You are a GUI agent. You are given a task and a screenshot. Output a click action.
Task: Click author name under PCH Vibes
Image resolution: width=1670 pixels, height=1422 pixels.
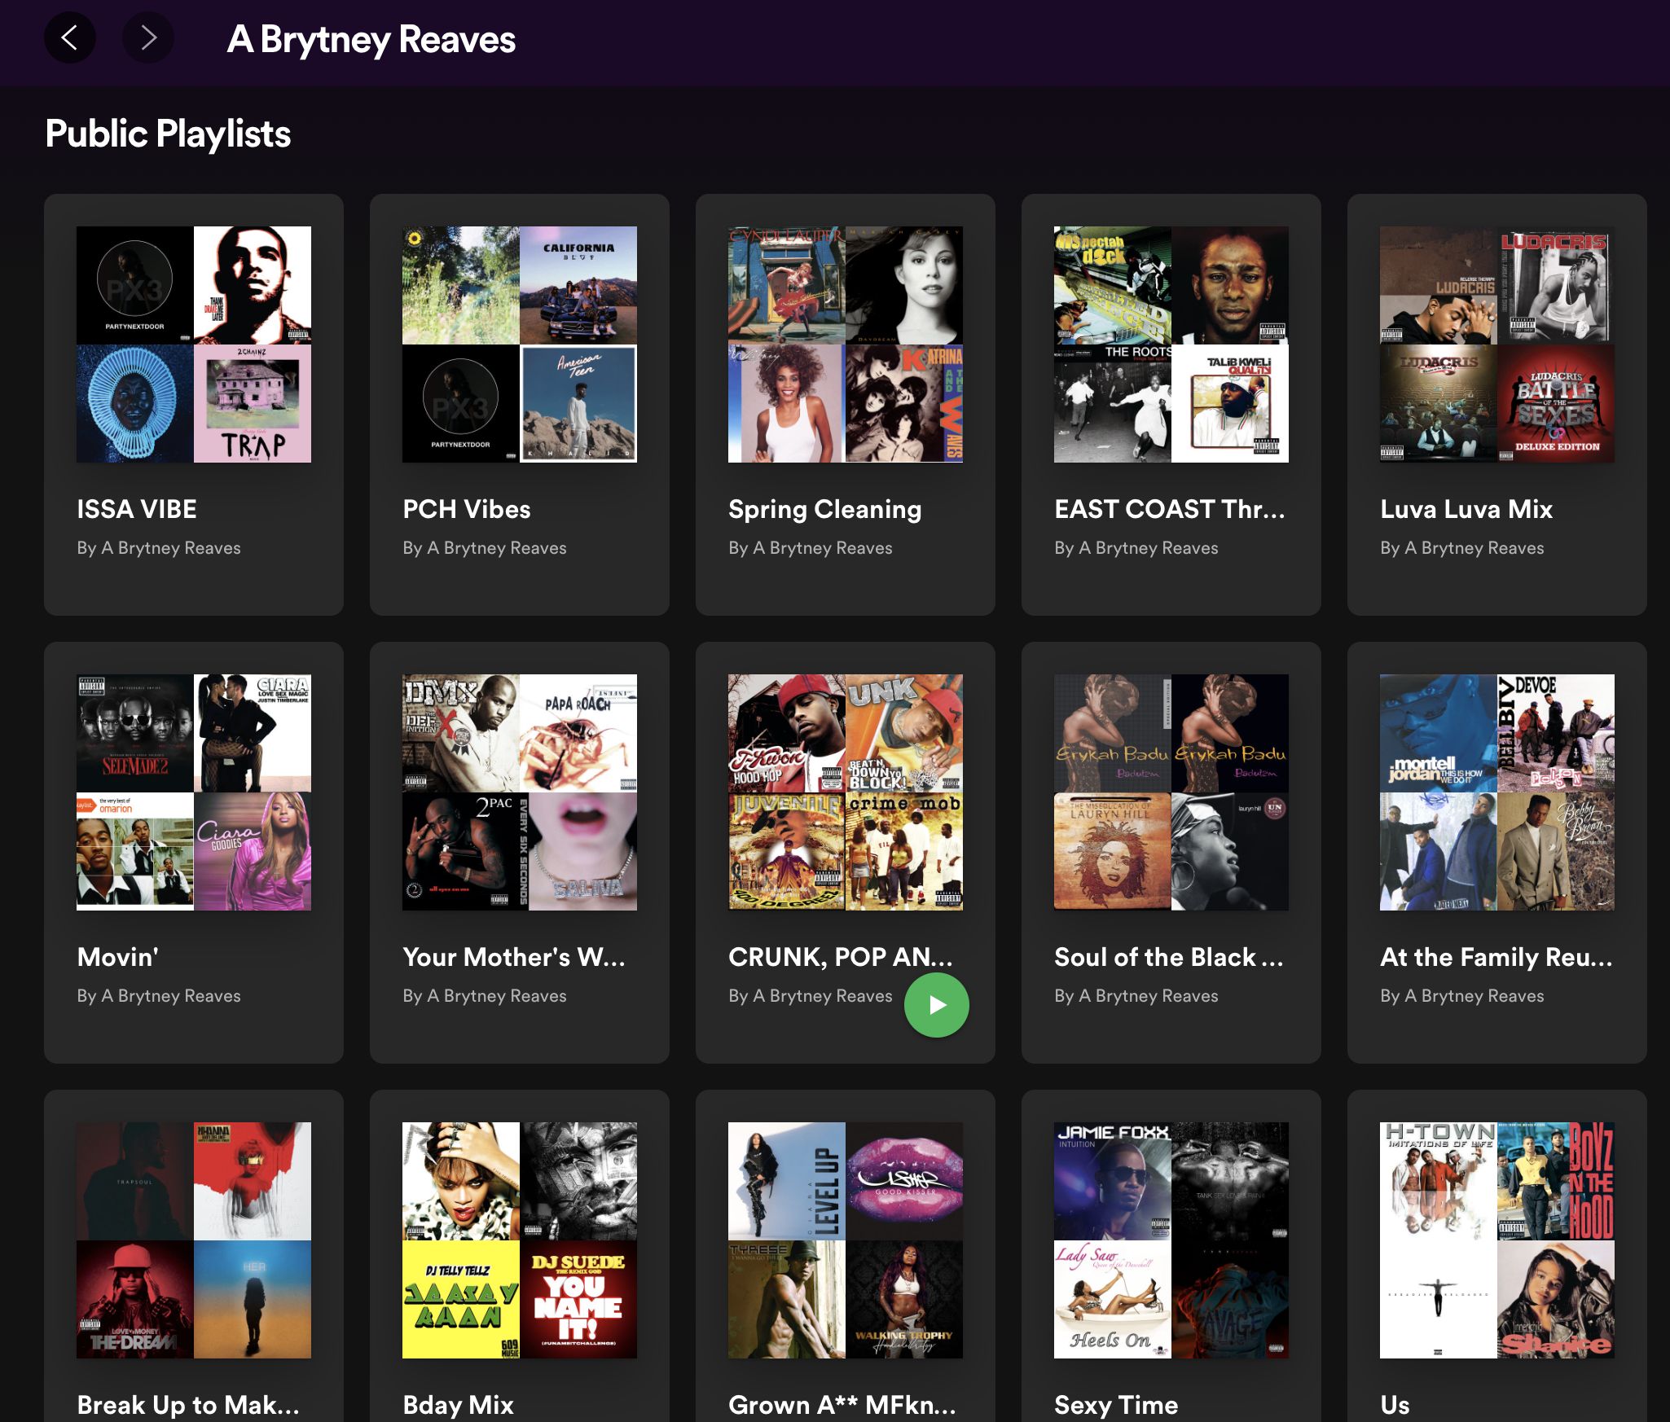click(x=485, y=548)
